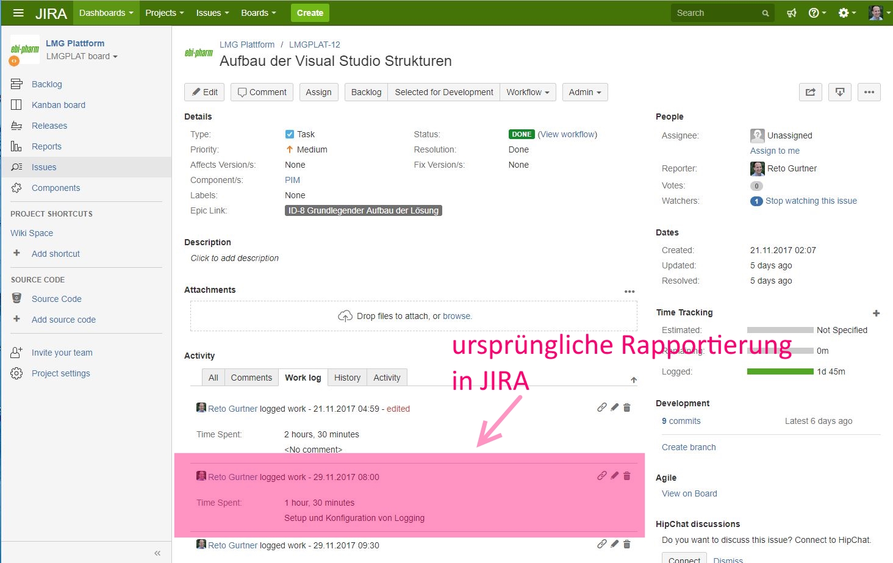Switch to the History tab
This screenshot has height=563, width=893.
347,378
